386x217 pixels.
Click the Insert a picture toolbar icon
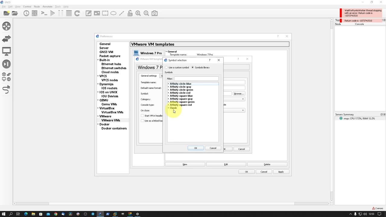[97, 13]
